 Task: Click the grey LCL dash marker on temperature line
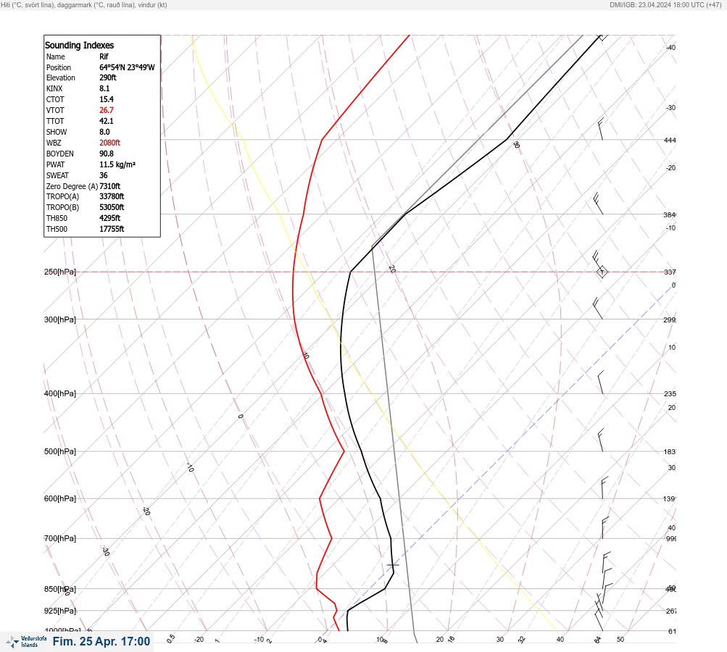click(x=393, y=565)
